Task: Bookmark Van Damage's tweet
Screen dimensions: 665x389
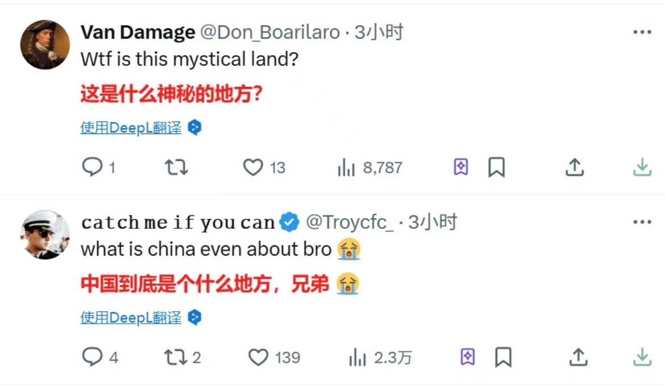Action: [497, 167]
